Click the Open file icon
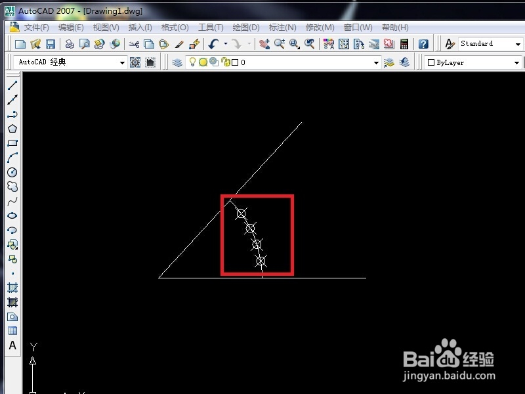Image resolution: width=525 pixels, height=394 pixels. (x=35, y=44)
